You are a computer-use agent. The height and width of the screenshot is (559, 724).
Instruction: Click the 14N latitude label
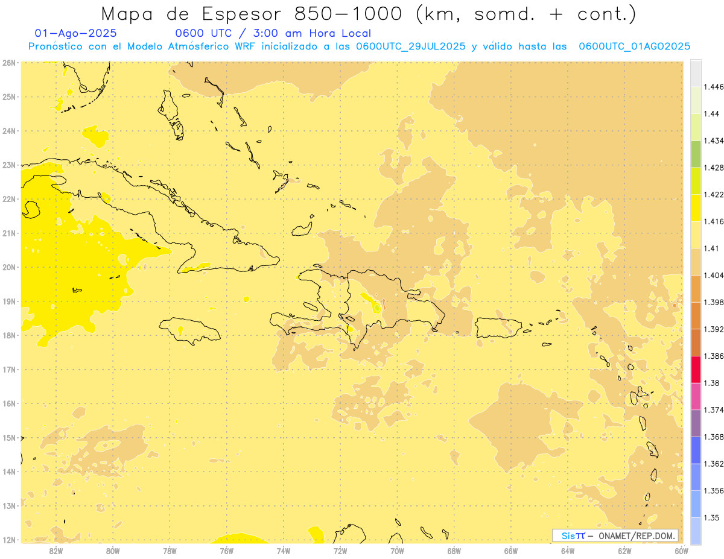pos(8,472)
